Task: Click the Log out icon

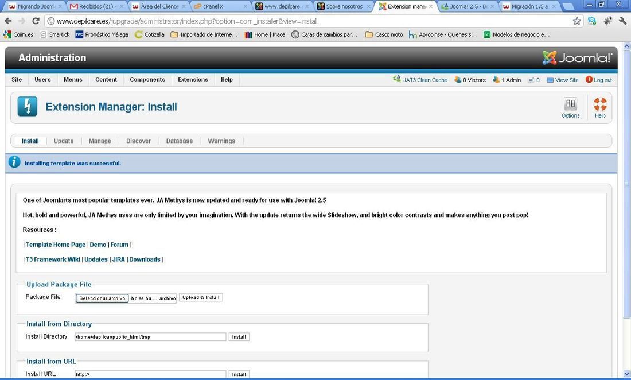Action: pos(589,80)
